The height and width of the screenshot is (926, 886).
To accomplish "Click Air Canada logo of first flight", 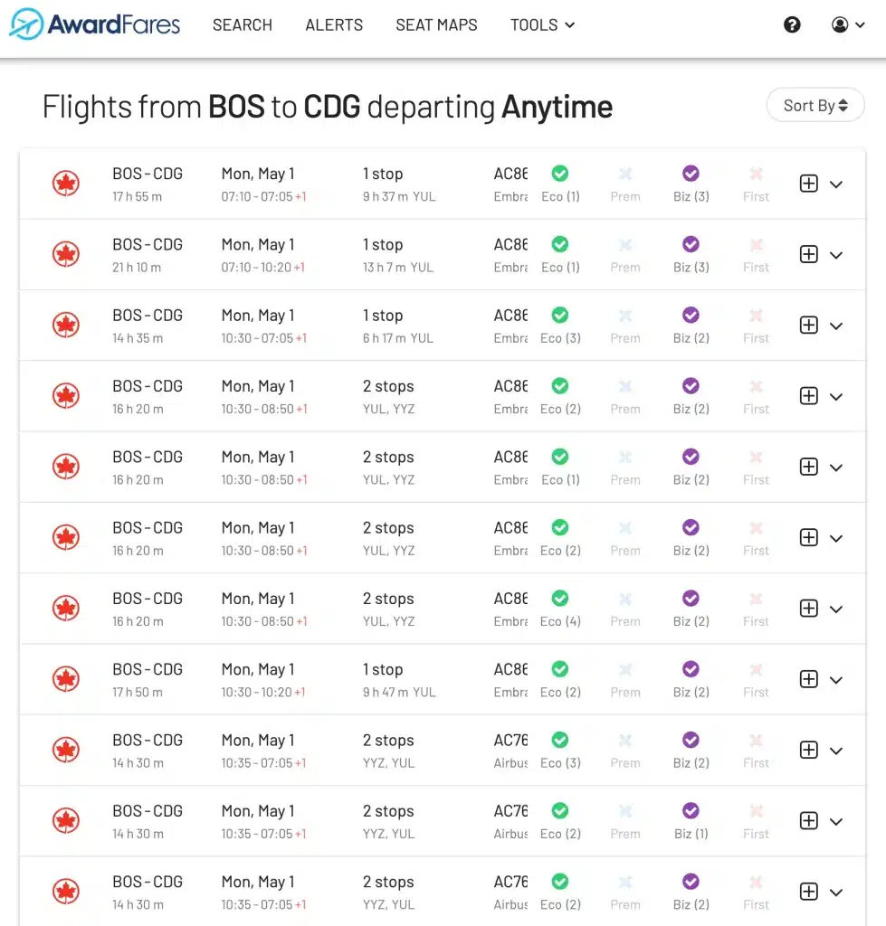I will 65,183.
